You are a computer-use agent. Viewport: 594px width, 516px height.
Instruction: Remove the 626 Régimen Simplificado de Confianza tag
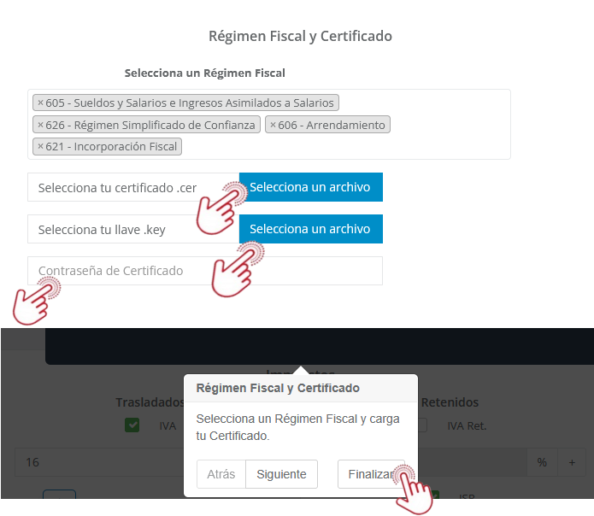tap(40, 125)
